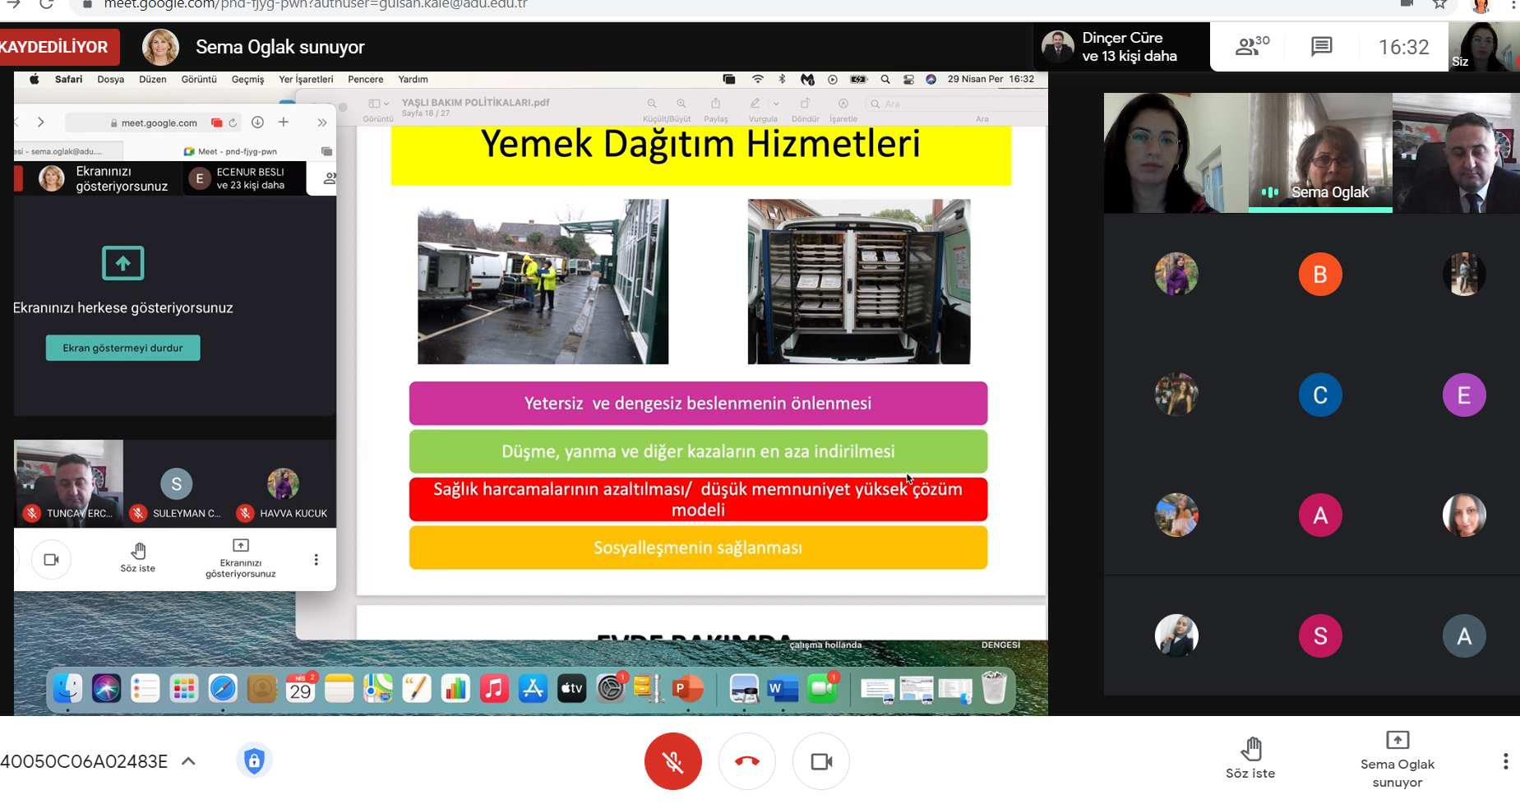Open the participants list icon
The width and height of the screenshot is (1520, 804).
1251,47
